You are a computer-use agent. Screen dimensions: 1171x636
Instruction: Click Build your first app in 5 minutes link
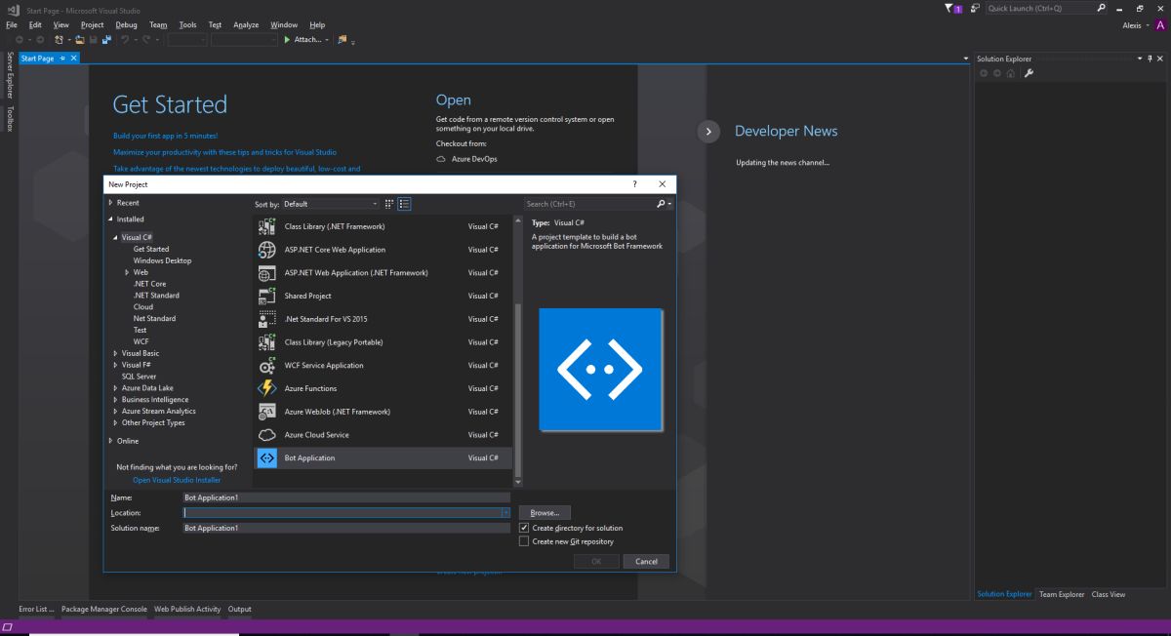(165, 136)
